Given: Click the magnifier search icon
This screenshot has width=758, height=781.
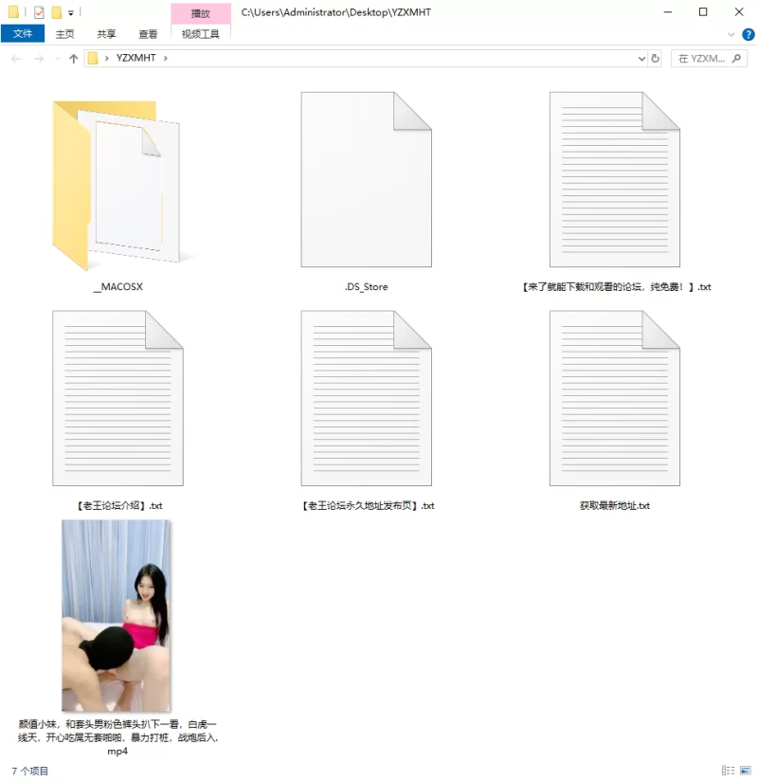Looking at the screenshot, I should [x=737, y=59].
